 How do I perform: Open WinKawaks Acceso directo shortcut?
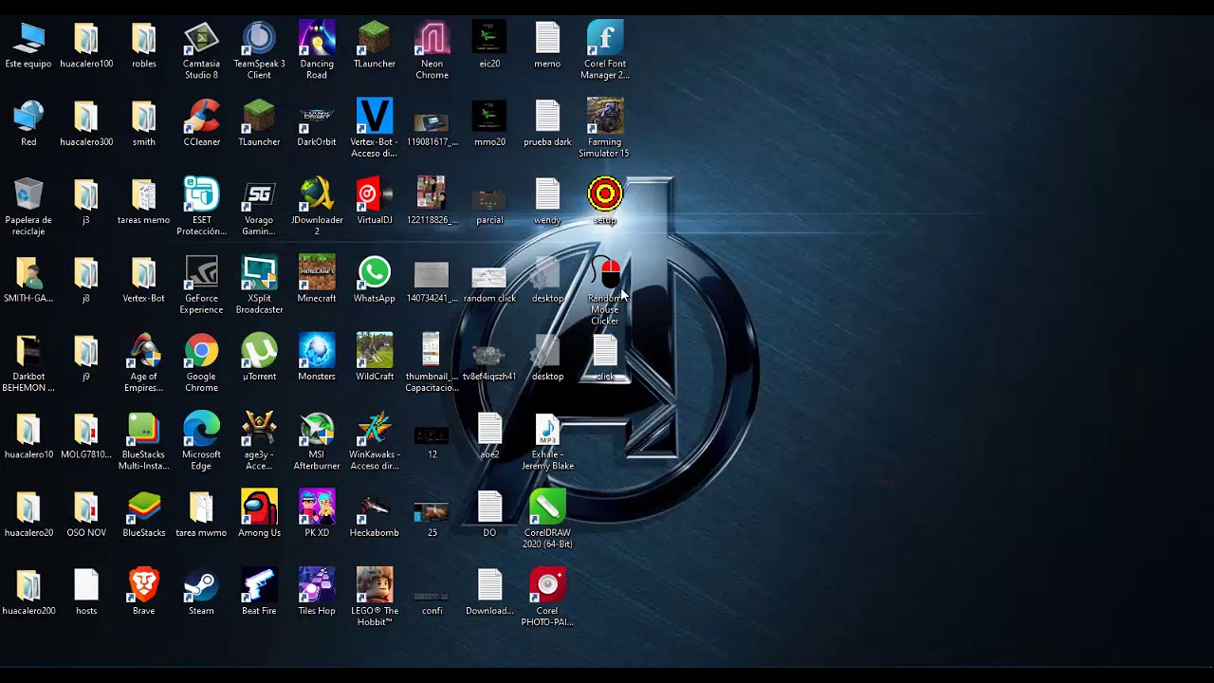374,440
